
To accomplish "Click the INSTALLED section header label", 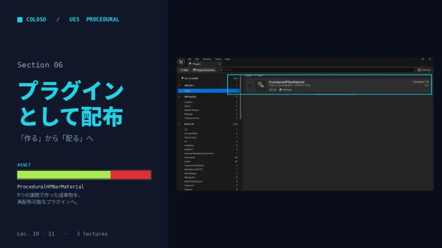I will 190,97.
